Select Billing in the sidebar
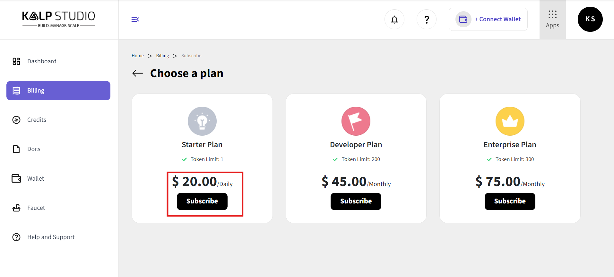This screenshot has height=277, width=614. click(58, 91)
